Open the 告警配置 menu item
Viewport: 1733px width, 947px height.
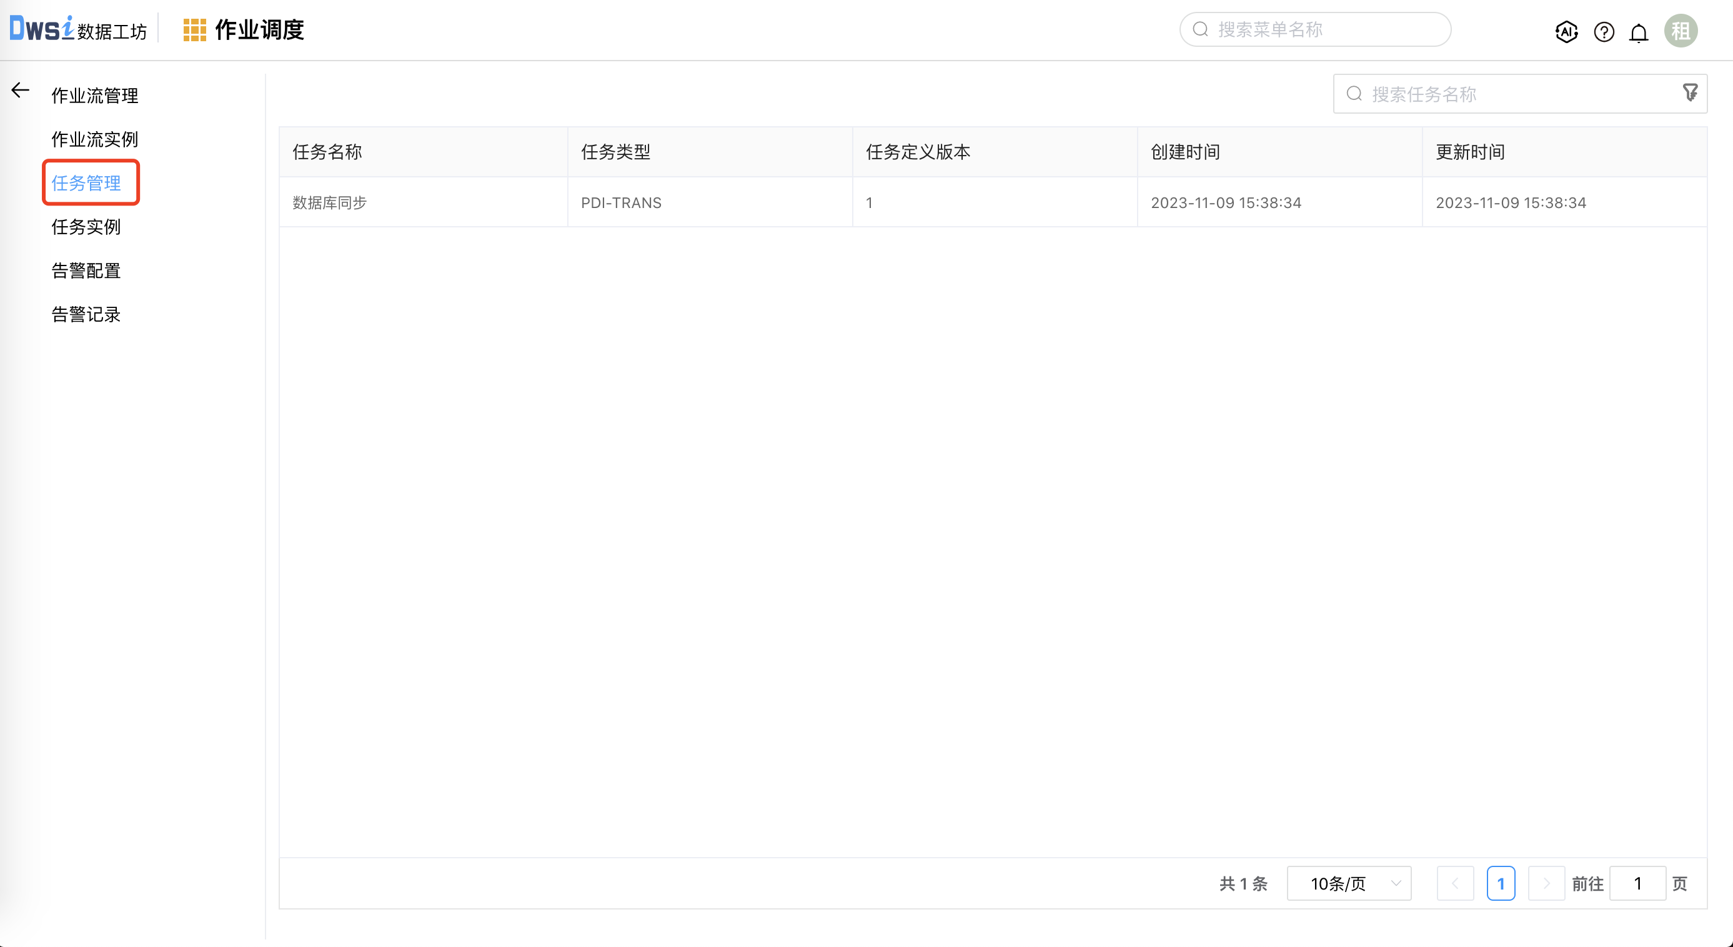pos(86,270)
